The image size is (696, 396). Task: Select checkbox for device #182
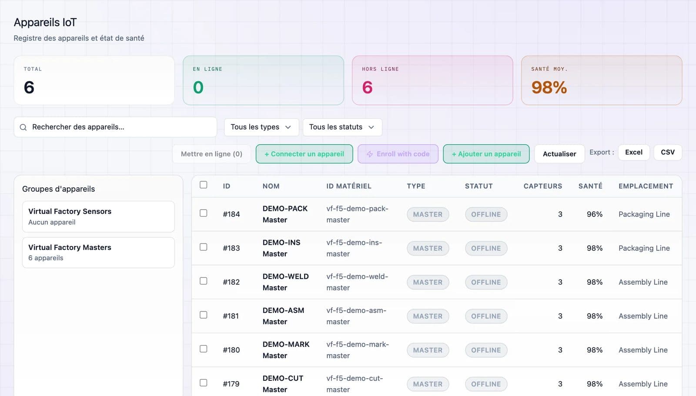[x=204, y=281]
